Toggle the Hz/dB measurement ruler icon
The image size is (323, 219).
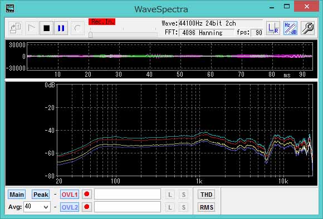point(290,28)
